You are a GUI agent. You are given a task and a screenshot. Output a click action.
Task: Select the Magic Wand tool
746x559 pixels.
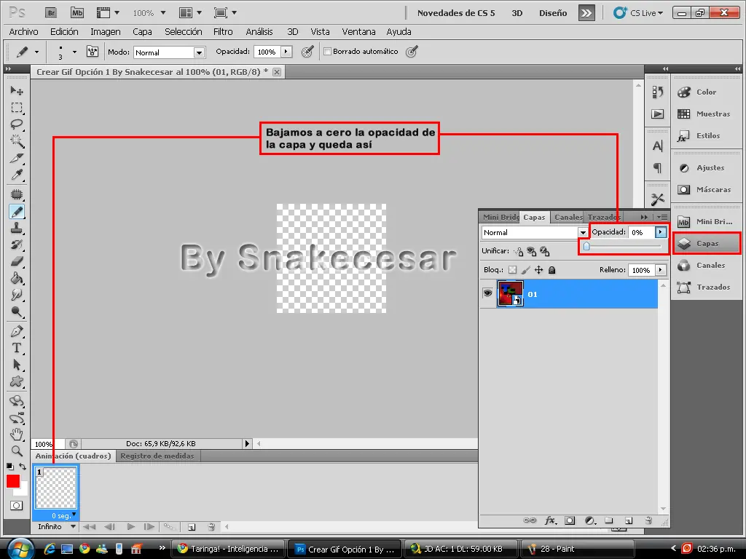pyautogui.click(x=17, y=141)
